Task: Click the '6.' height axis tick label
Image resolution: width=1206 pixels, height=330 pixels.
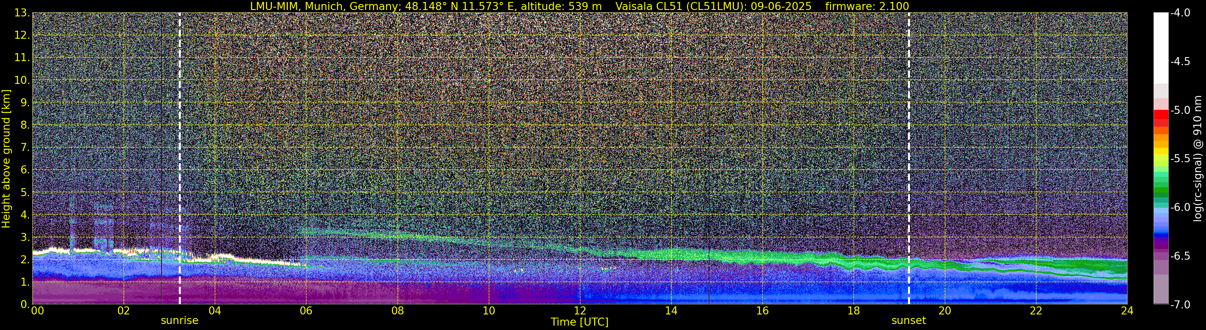Action: pos(25,170)
